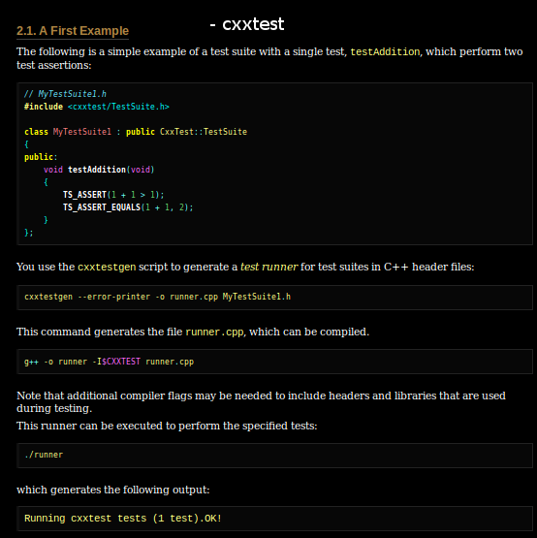This screenshot has width=537, height=538.
Task: Click the public: access specifier line
Action: point(41,157)
